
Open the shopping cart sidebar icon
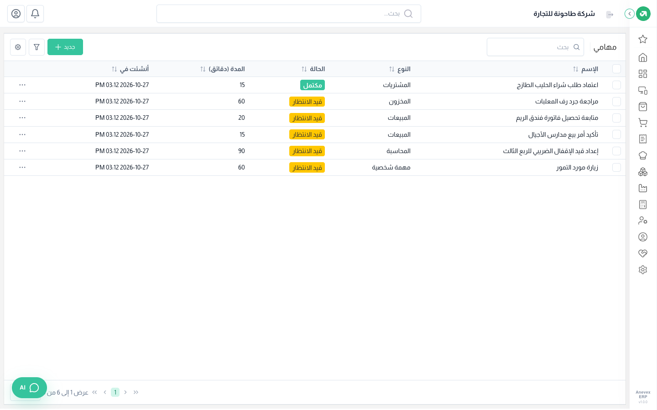[x=643, y=123]
